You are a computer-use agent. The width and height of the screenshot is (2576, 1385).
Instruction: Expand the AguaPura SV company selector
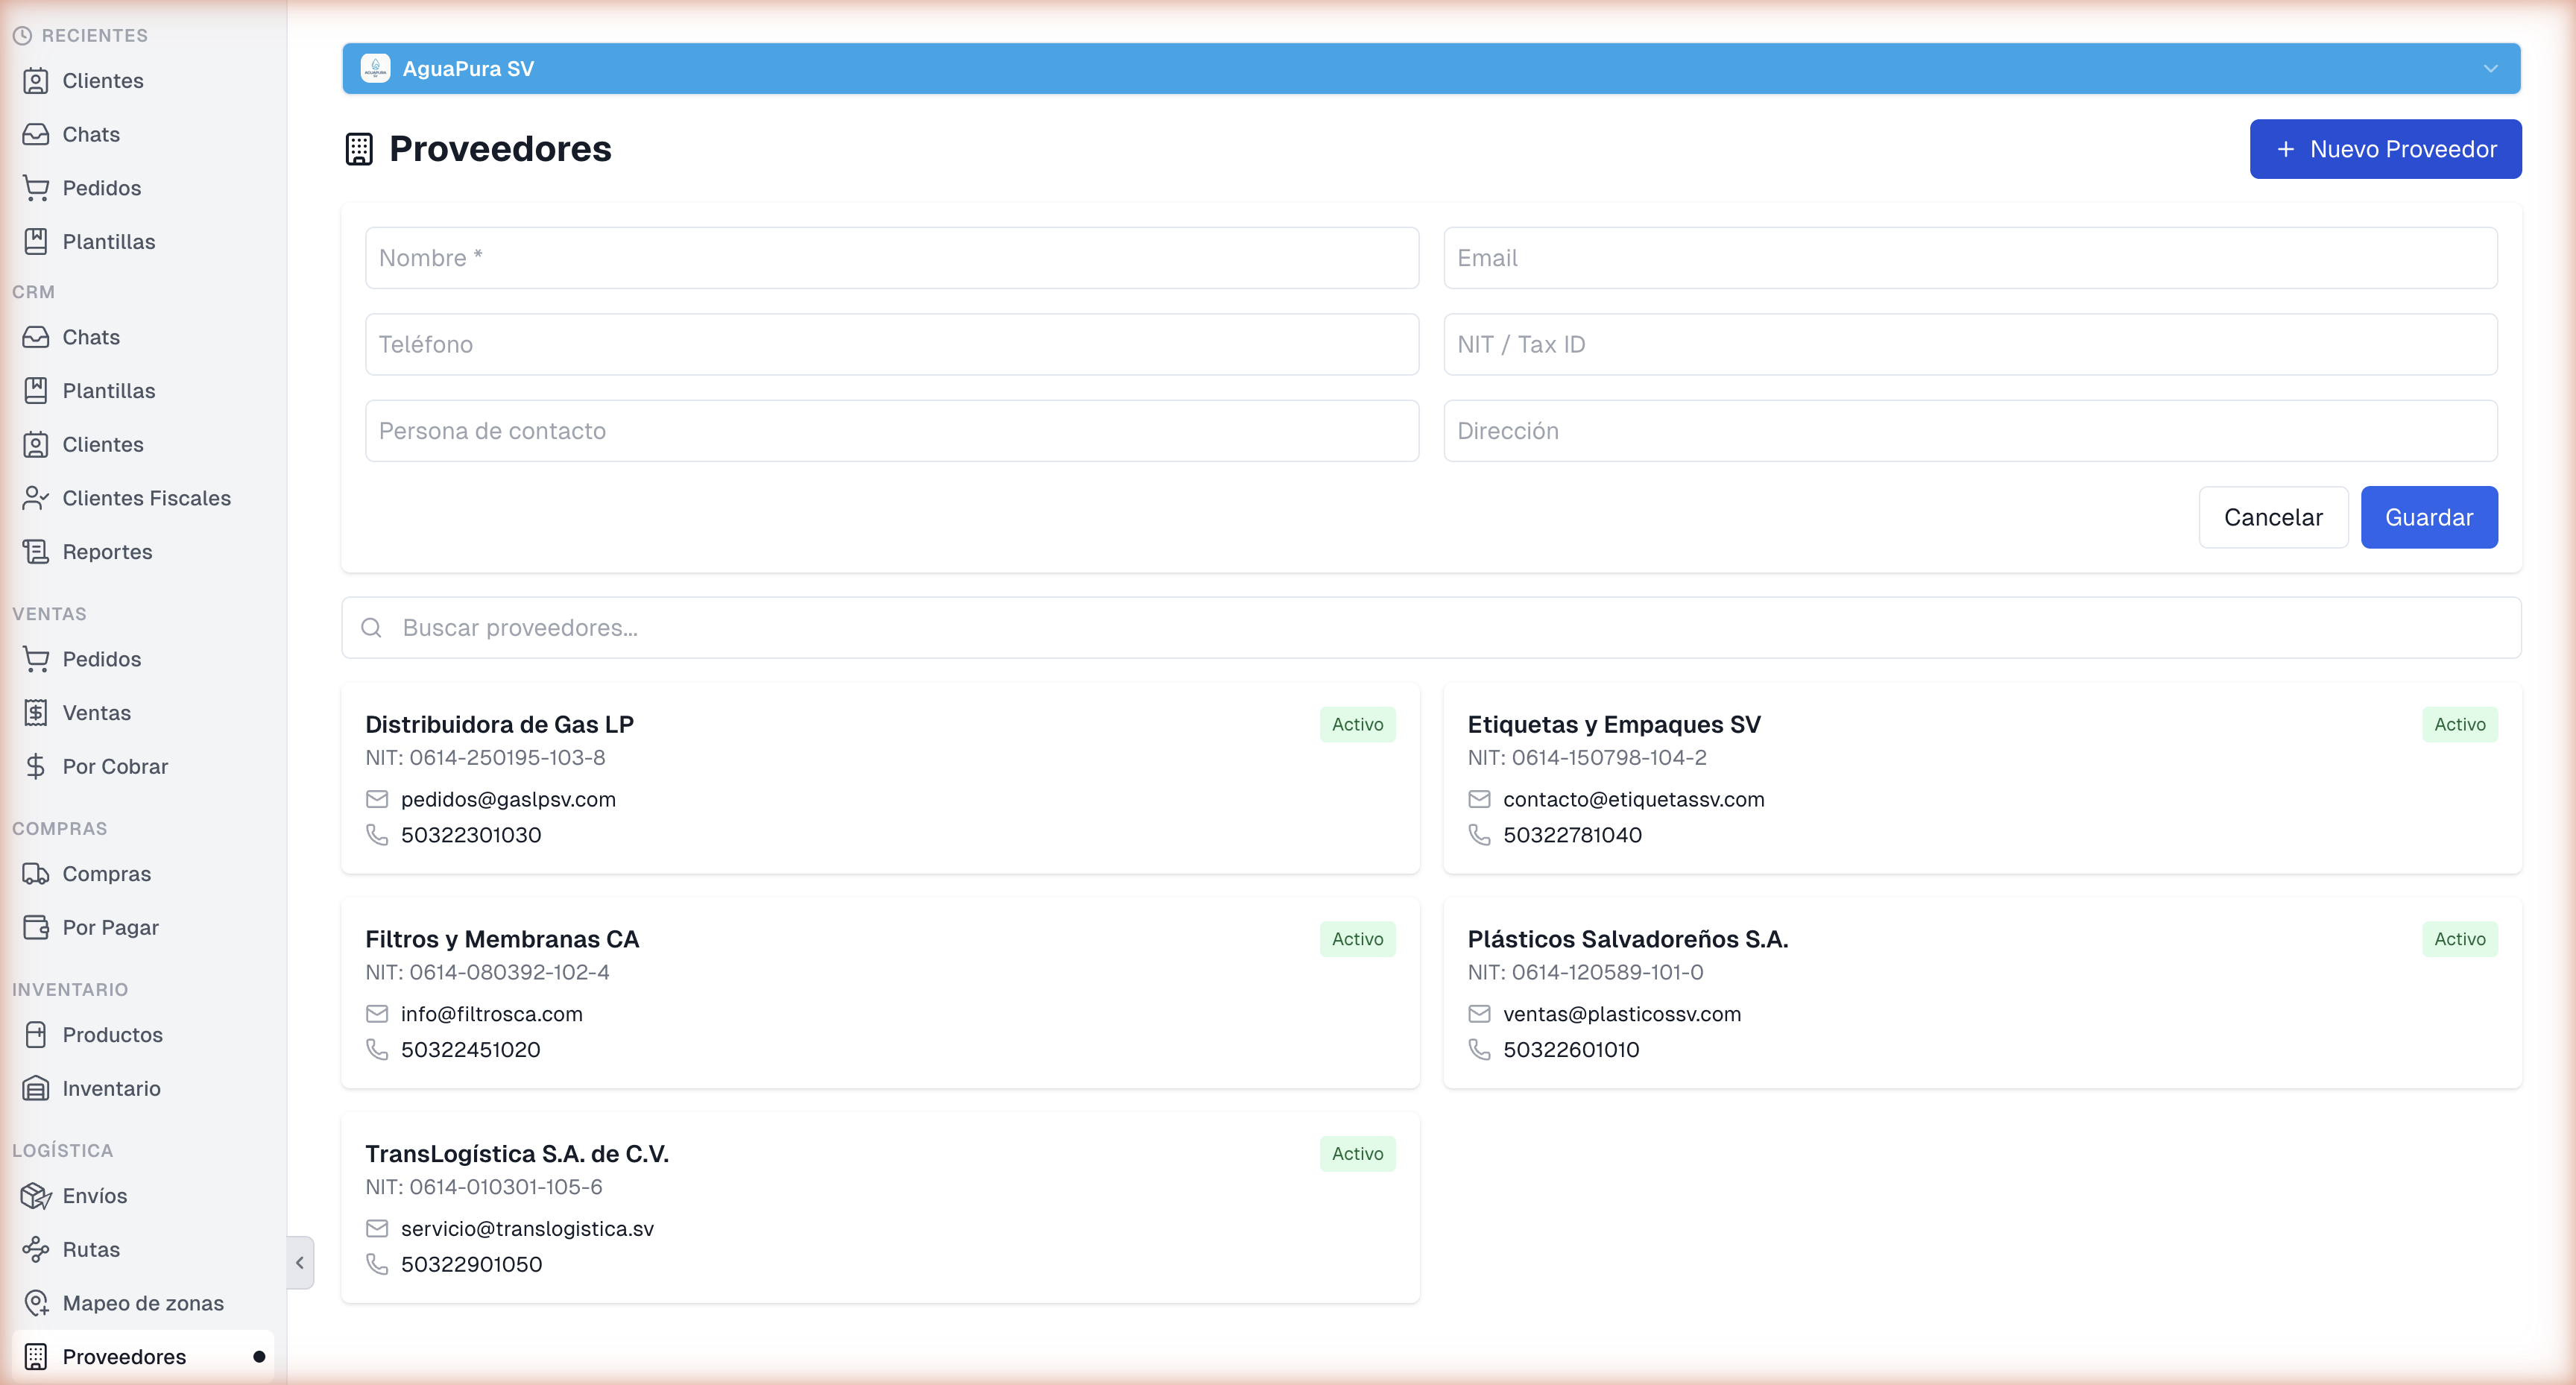2489,69
